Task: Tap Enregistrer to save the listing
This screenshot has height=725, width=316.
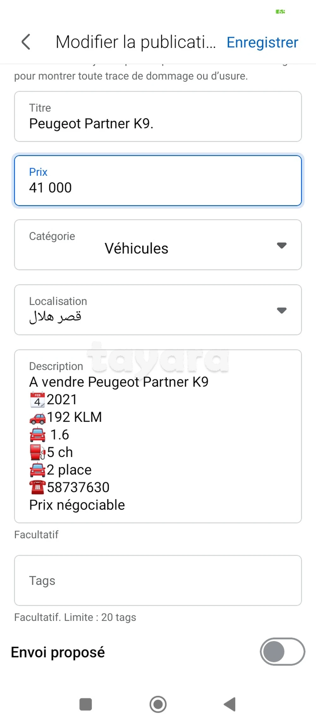Action: point(262,42)
